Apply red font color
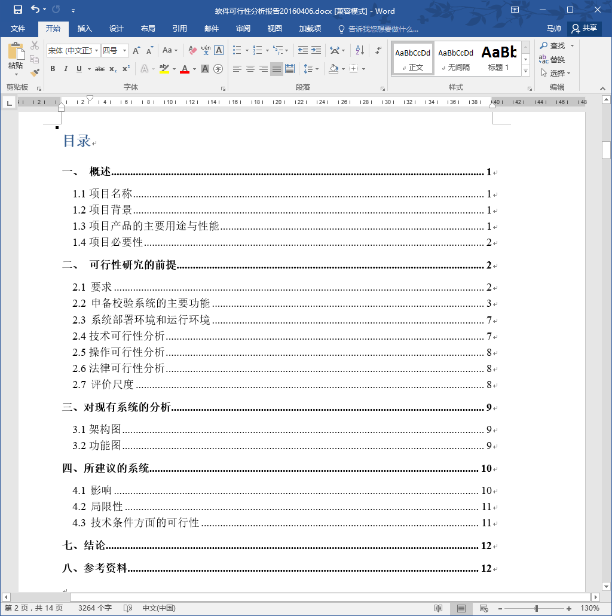 click(x=185, y=69)
